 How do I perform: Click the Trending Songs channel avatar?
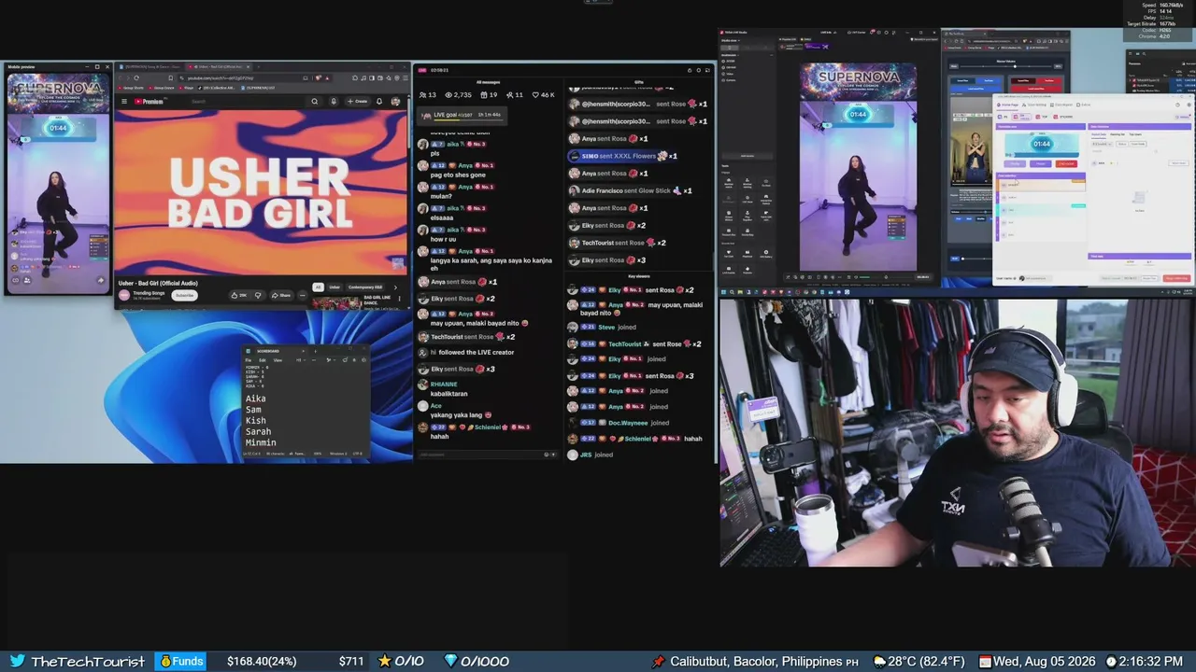tap(124, 295)
